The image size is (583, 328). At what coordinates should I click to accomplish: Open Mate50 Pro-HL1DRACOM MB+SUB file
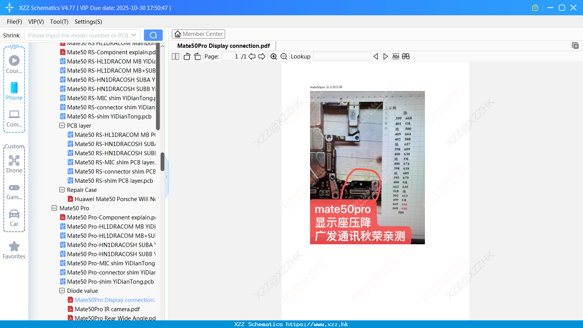coord(108,235)
